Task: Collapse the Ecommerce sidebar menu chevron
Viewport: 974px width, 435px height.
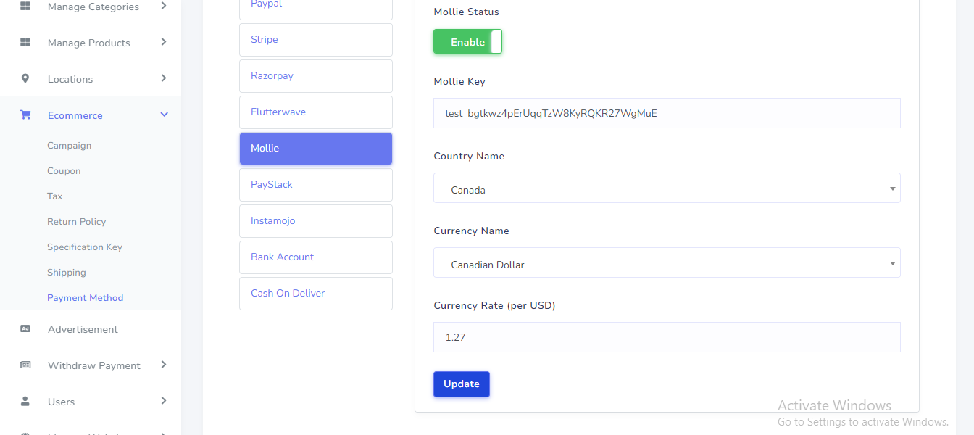Action: [x=164, y=115]
